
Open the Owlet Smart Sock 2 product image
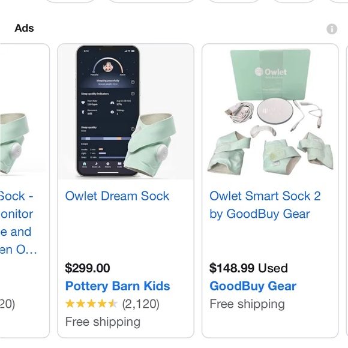[270, 112]
